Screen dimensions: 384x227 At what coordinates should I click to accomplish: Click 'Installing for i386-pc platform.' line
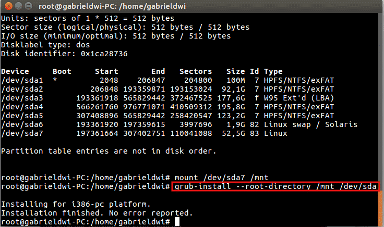click(x=76, y=204)
